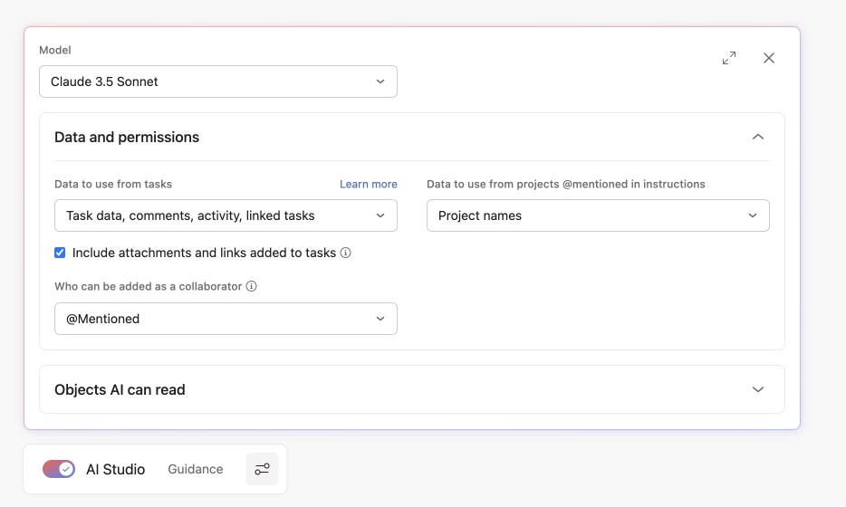Screen dimensions: 846x507
Task: Switch to the Guidance tab
Action: click(x=196, y=469)
